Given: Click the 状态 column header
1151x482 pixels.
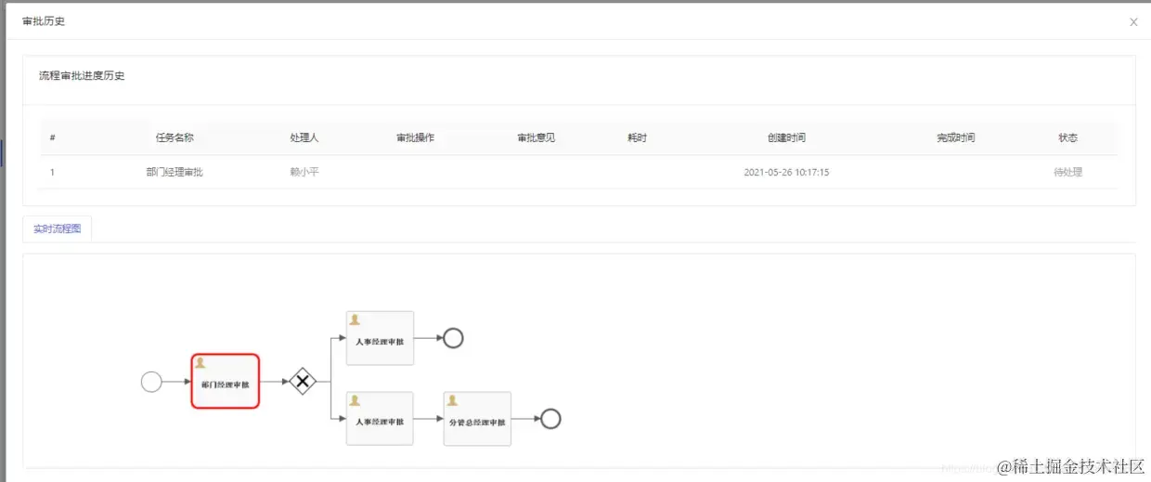Looking at the screenshot, I should pyautogui.click(x=1067, y=137).
